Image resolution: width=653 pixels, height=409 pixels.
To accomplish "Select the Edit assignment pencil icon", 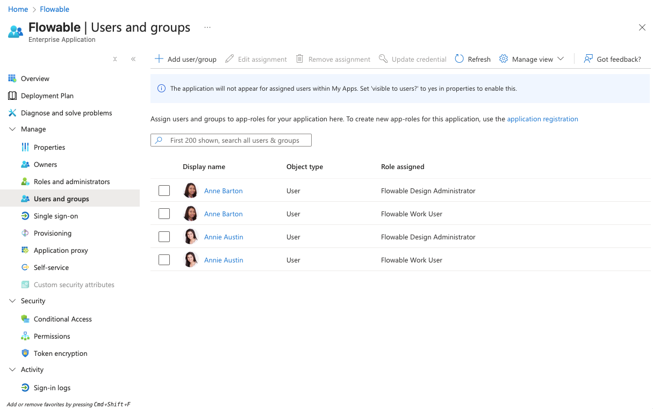I will pyautogui.click(x=230, y=59).
